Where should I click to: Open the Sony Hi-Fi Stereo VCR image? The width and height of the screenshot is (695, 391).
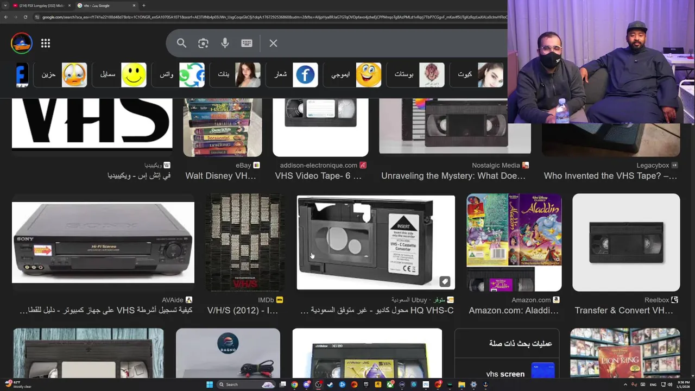tap(103, 243)
